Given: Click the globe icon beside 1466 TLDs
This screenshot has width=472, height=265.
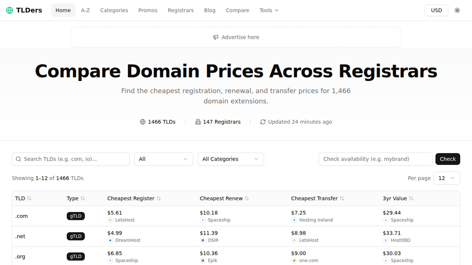Looking at the screenshot, I should (x=143, y=122).
